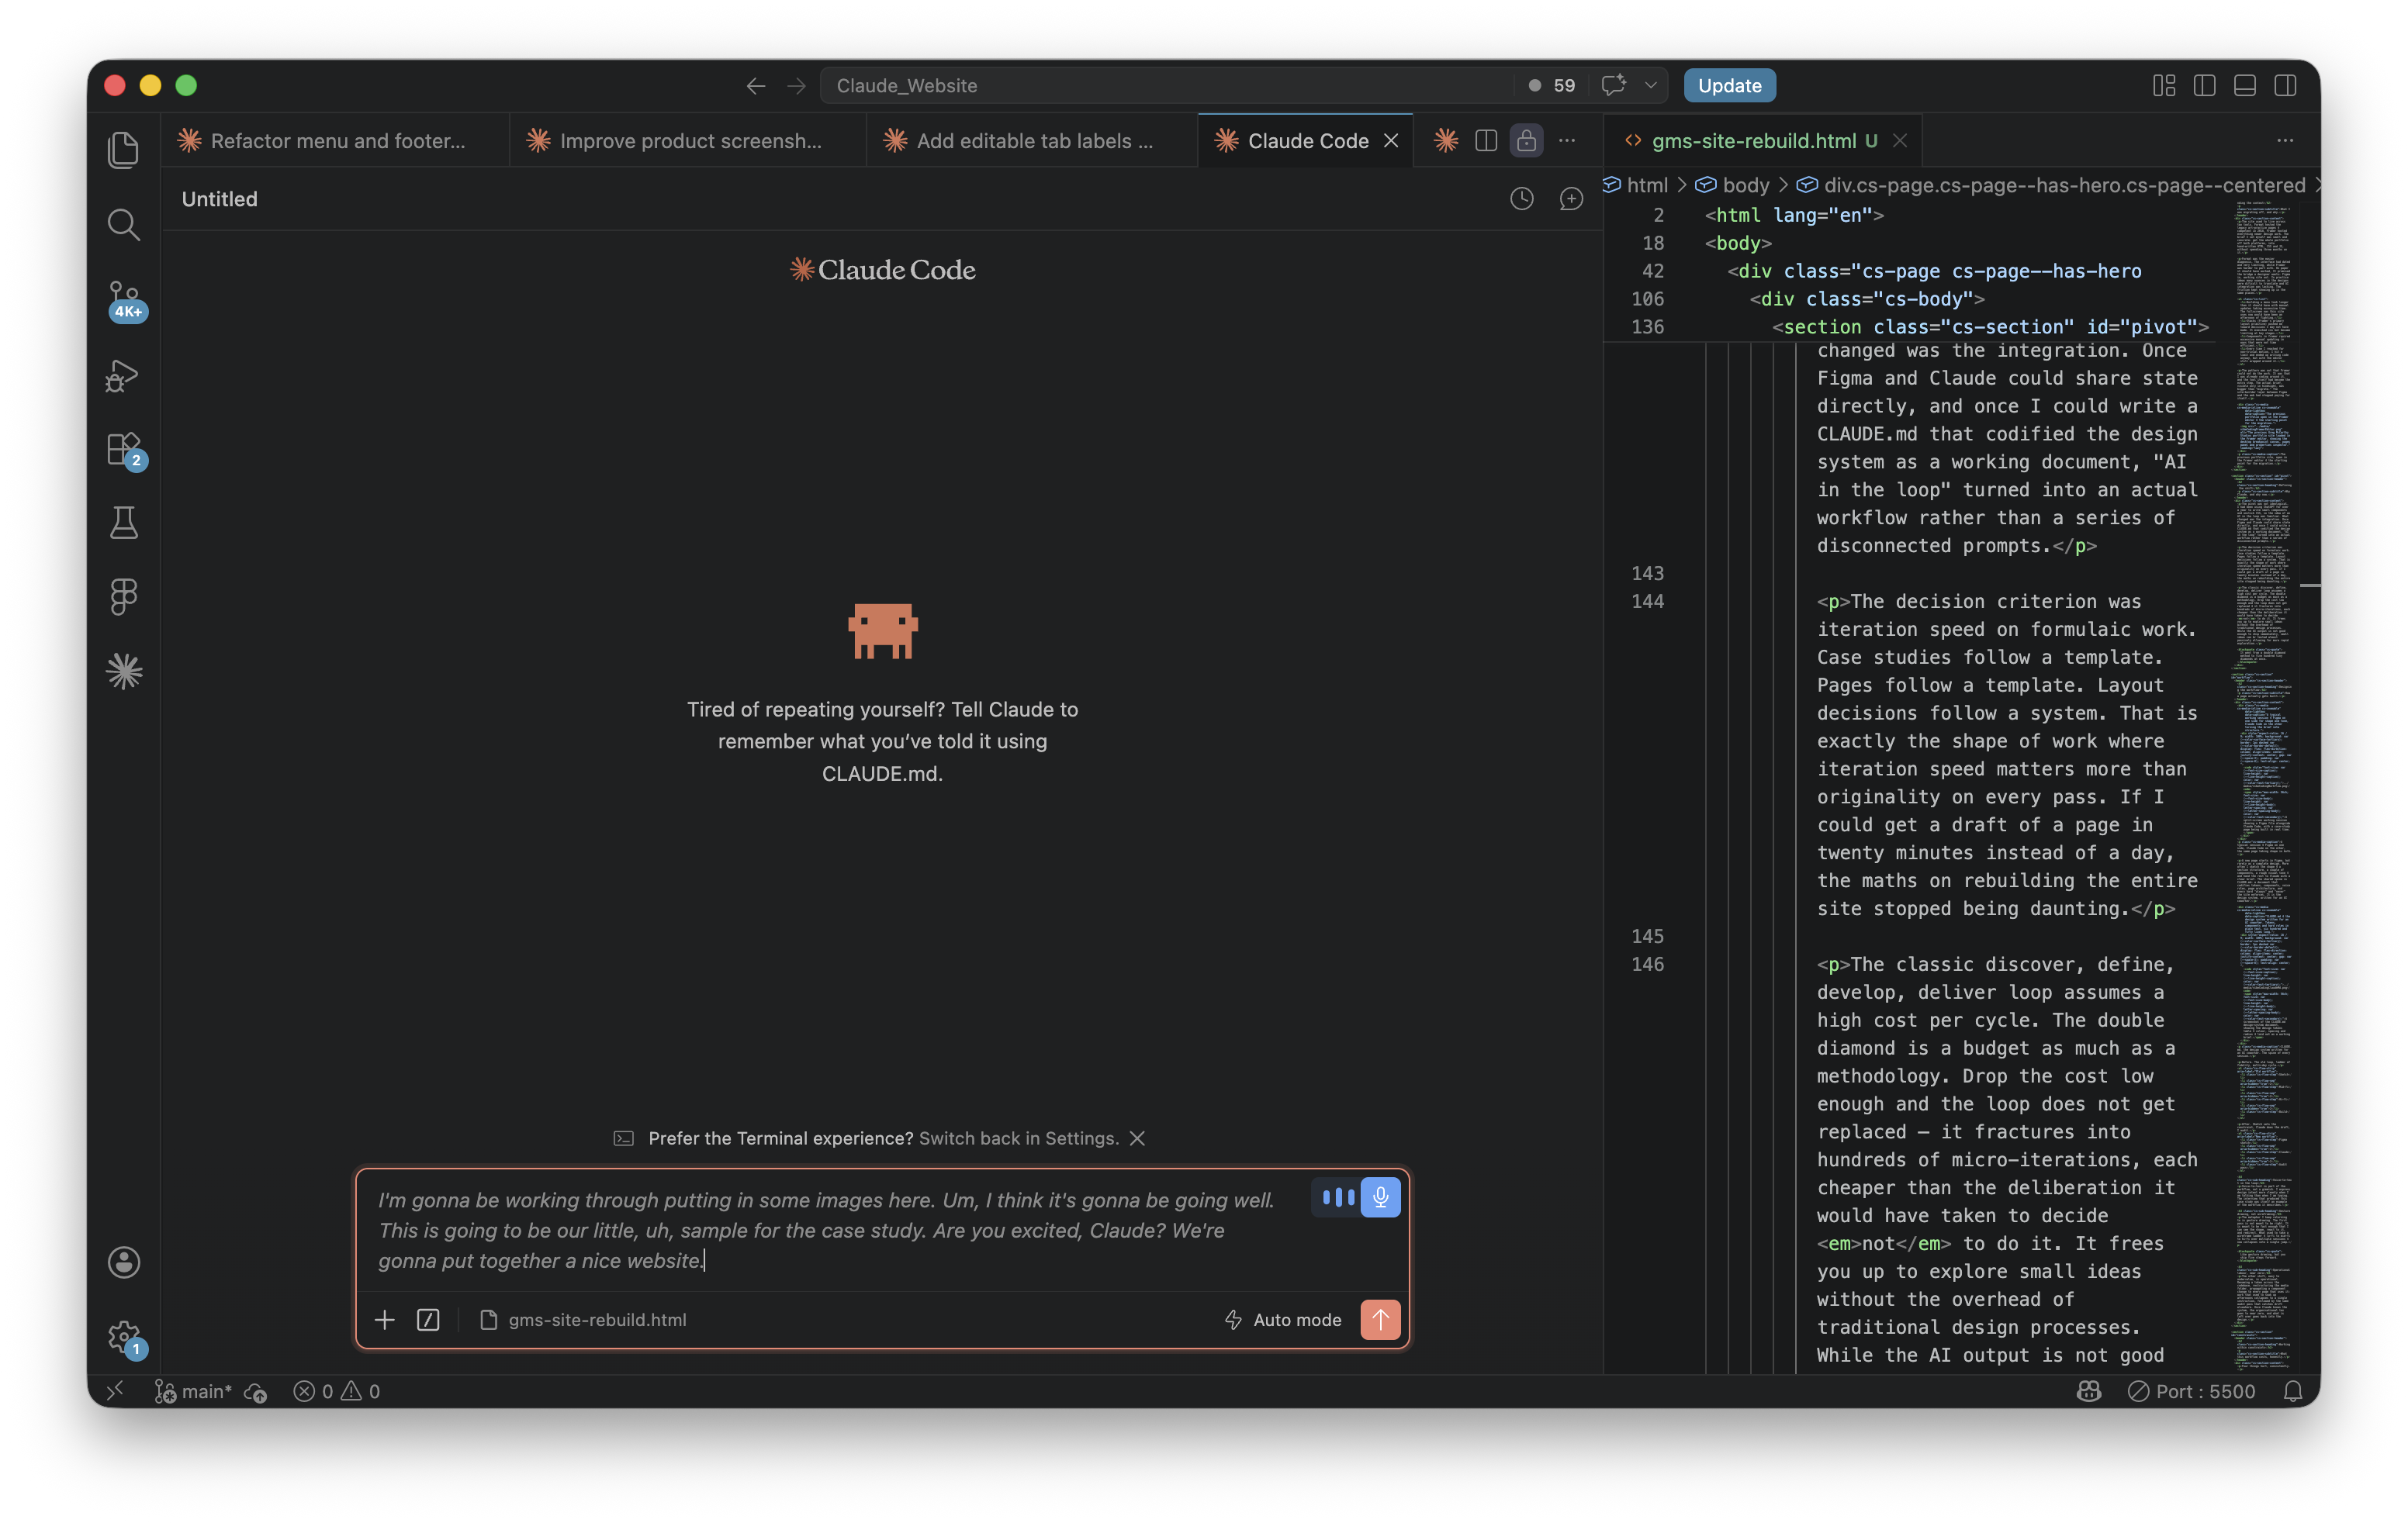The width and height of the screenshot is (2408, 1523).
Task: Open the Accounts icon in activity bar
Action: 123,1262
